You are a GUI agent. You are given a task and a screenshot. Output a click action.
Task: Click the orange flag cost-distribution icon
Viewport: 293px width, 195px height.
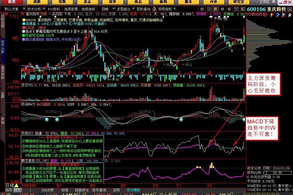(x=272, y=15)
